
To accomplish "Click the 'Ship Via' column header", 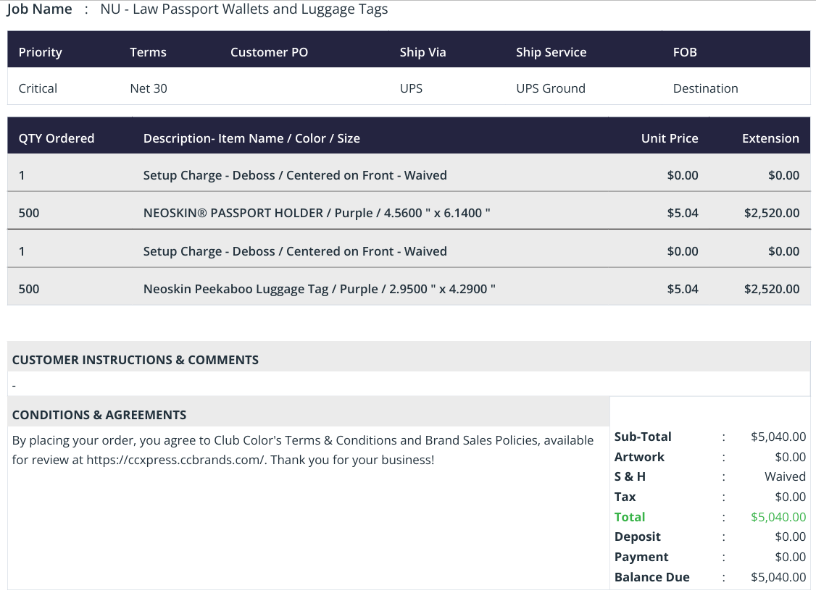I will pos(422,52).
